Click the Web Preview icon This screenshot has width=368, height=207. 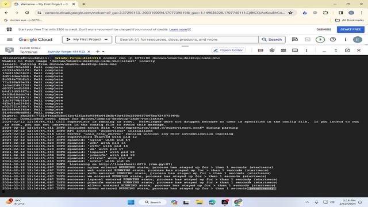283,50
